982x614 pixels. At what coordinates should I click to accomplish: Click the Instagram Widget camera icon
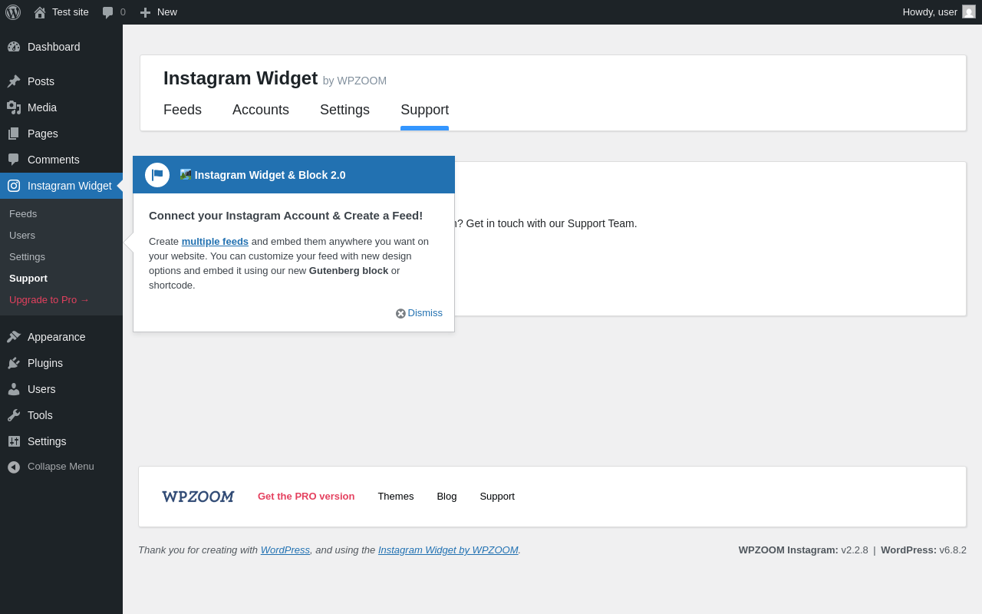pos(14,186)
